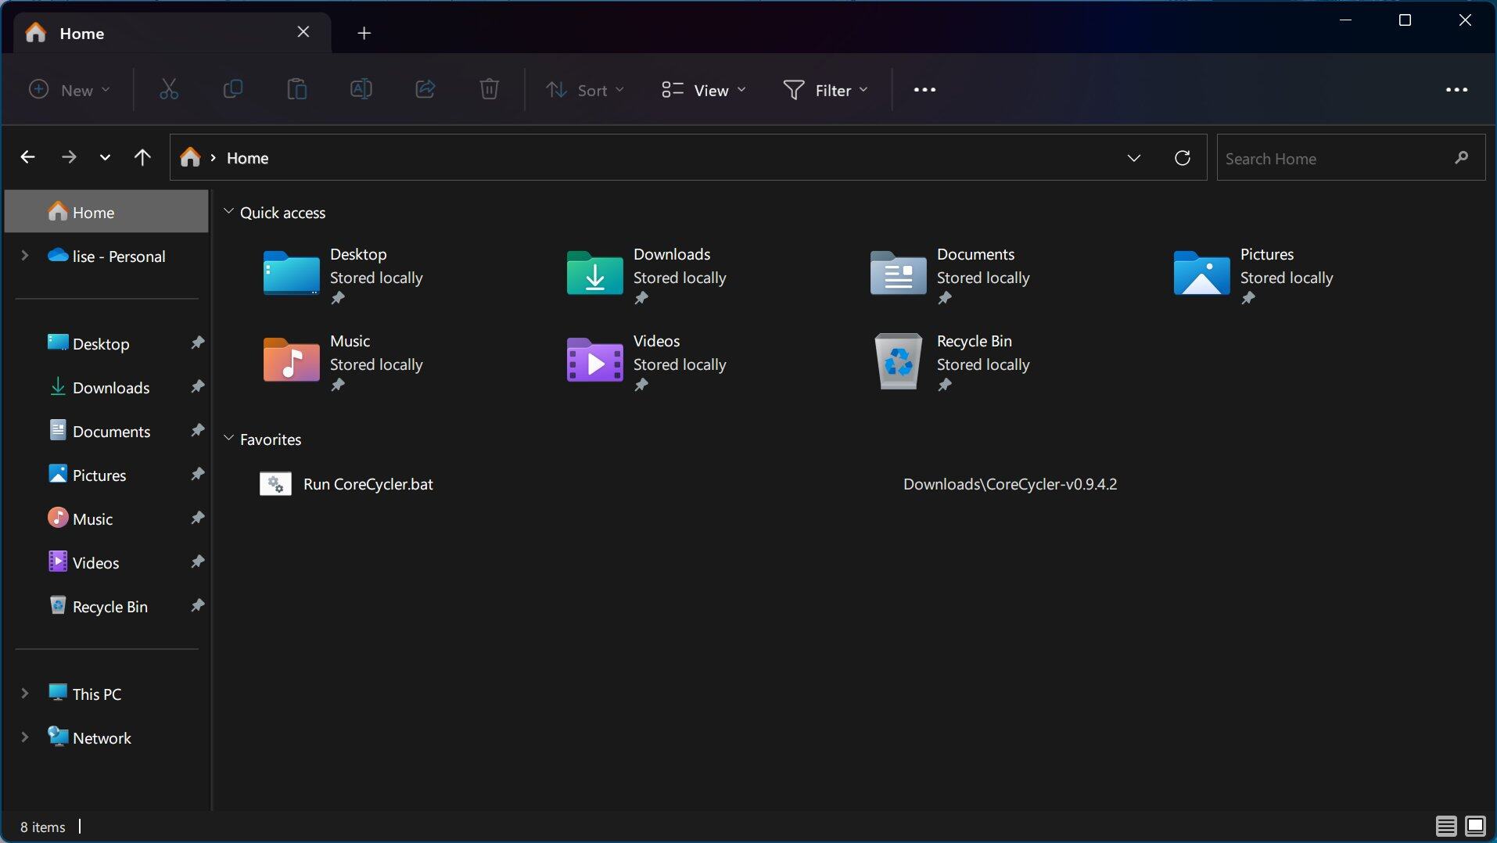This screenshot has height=843, width=1497.
Task: Click the home icon in address bar
Action: tap(190, 157)
